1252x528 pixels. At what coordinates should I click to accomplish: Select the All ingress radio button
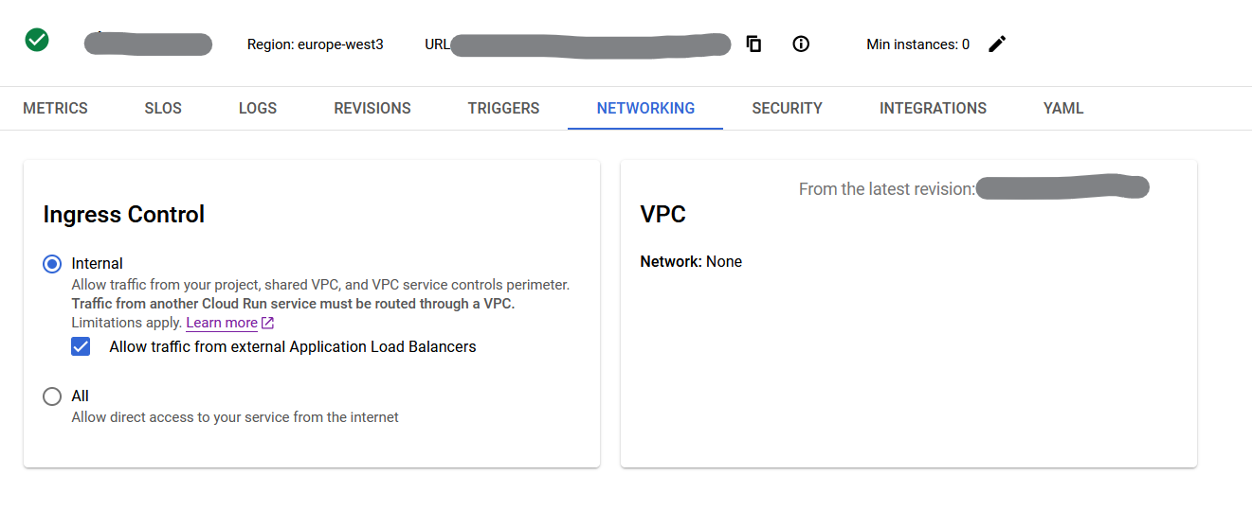pyautogui.click(x=52, y=396)
